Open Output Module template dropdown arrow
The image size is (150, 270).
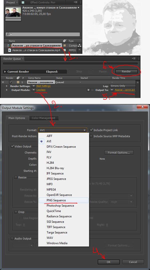pos(33,90)
